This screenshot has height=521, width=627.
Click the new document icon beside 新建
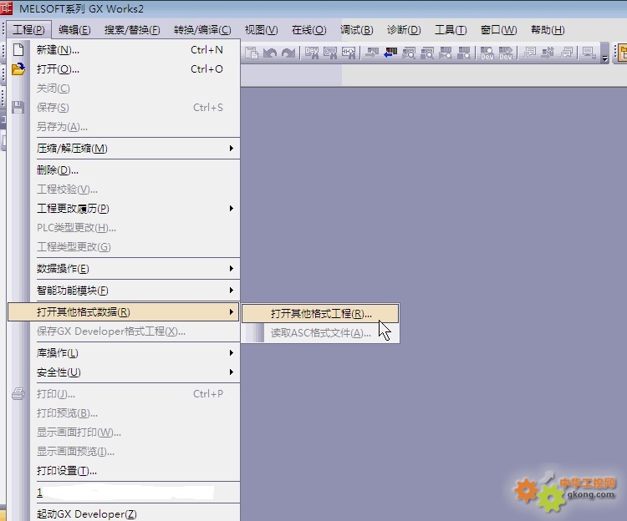(18, 50)
